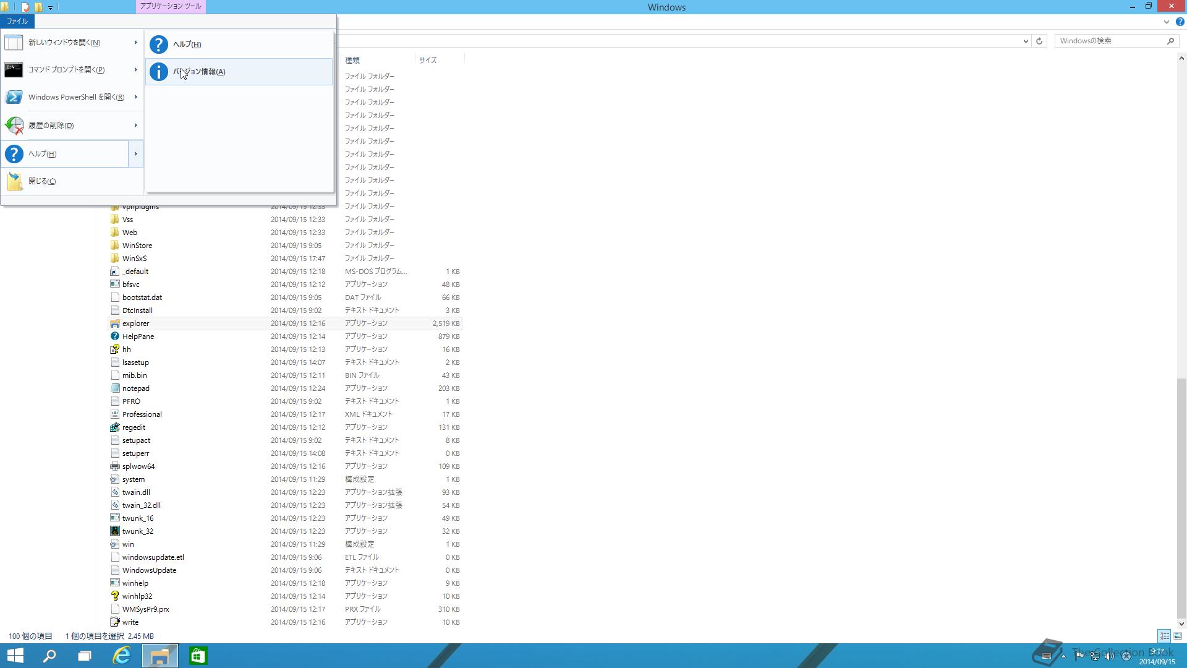Image resolution: width=1187 pixels, height=668 pixels.
Task: Open Quick Access Toolbar customize dropdown
Action: (51, 7)
